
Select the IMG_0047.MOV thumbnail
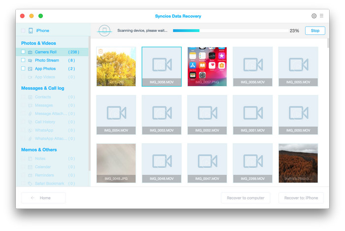[207, 163]
